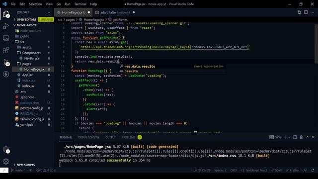Viewport: 318px width, 179px height.
Task: Click the Split Editor icon
Action: point(306,12)
